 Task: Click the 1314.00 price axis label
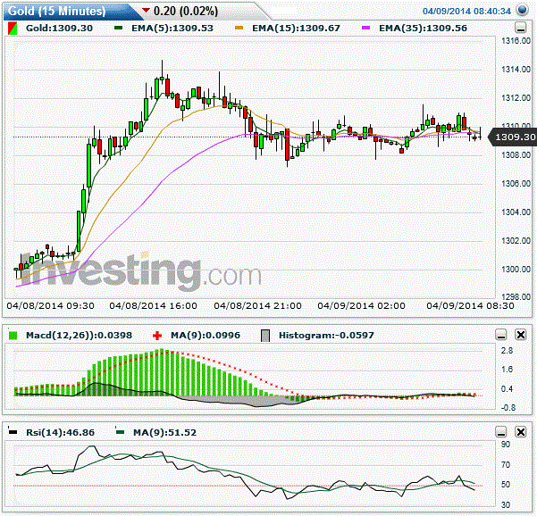(x=516, y=70)
